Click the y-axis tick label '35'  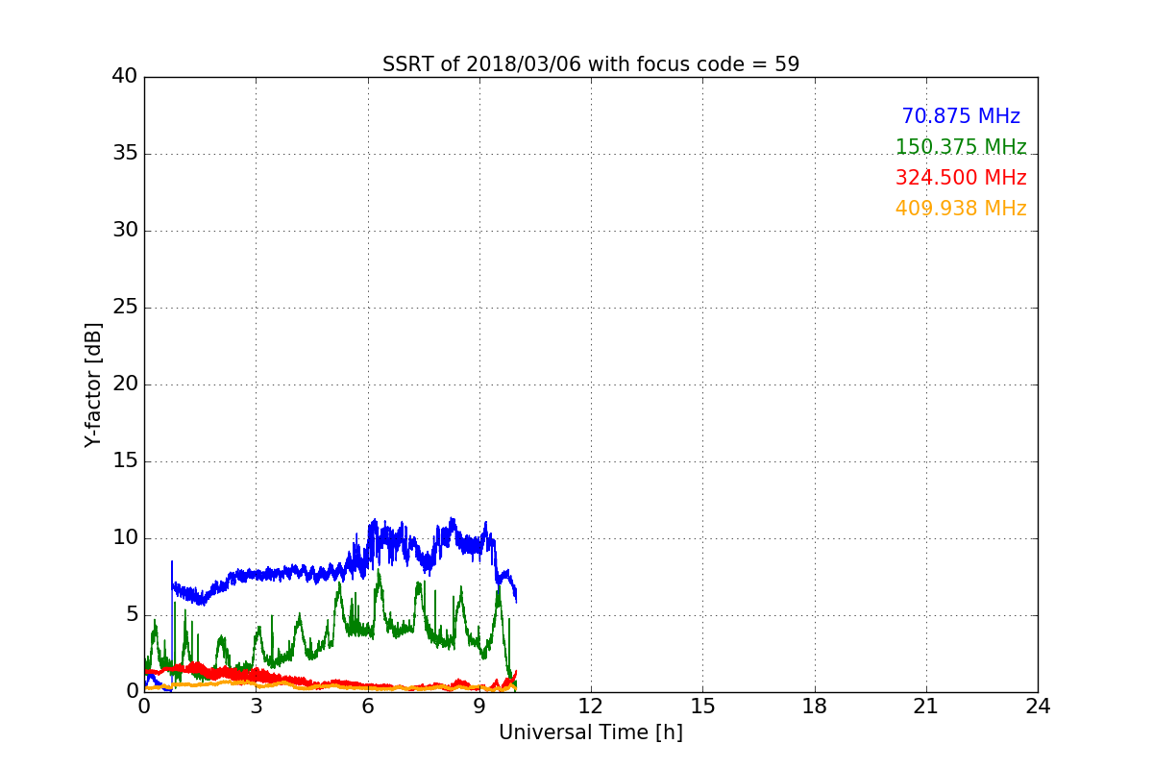125,154
